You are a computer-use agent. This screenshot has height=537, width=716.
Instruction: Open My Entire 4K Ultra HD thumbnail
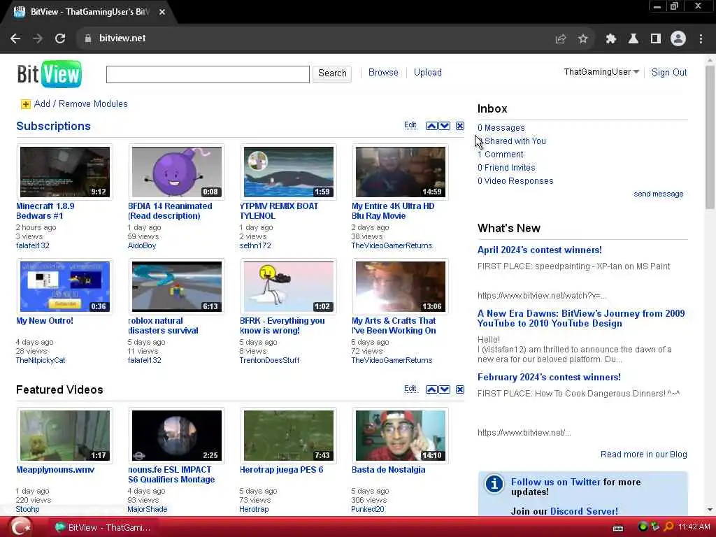[x=401, y=172]
